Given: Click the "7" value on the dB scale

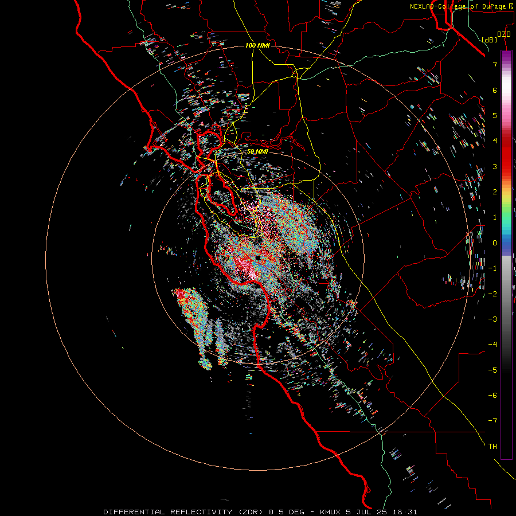Looking at the screenshot, I should 495,64.
